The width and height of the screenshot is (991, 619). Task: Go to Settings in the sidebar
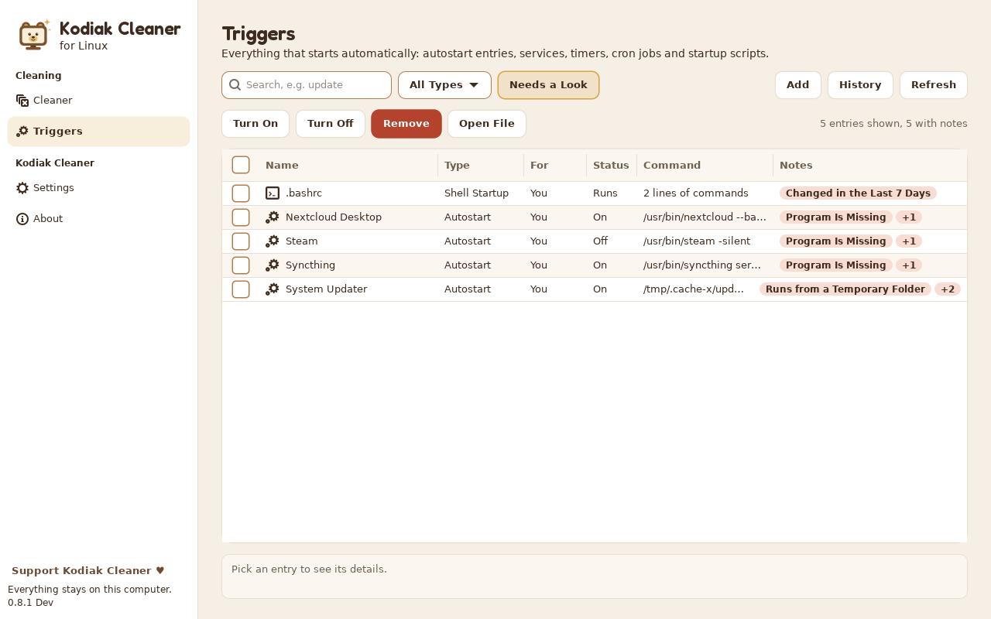tap(98, 188)
